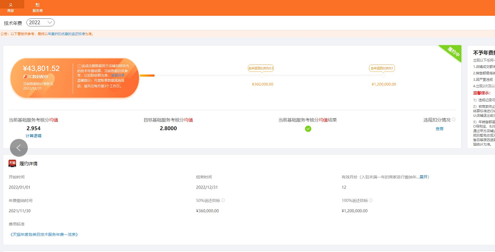Screen dimensions: 495x252
Task: Open 天猫年度各类目技术服务年费一览表 link
Action: point(44,234)
